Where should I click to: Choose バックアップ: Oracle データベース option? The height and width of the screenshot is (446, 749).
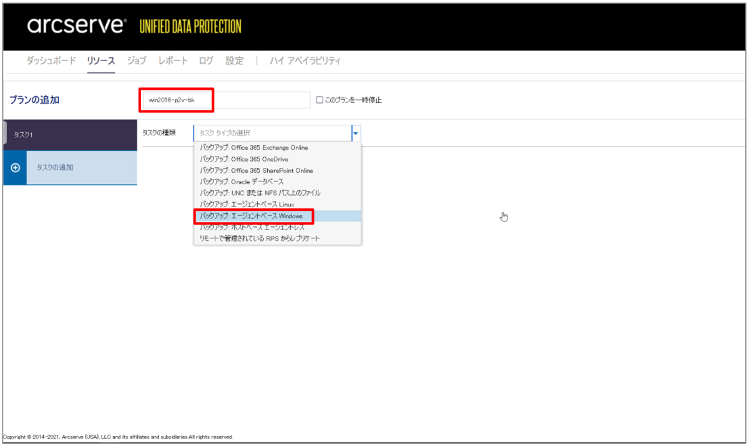277,182
